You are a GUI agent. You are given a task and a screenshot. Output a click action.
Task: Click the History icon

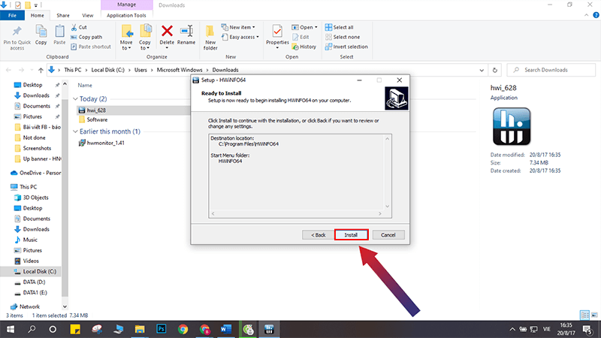tap(295, 47)
